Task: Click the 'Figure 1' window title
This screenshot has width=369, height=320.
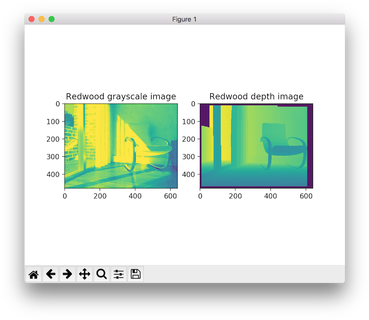Action: pyautogui.click(x=184, y=20)
